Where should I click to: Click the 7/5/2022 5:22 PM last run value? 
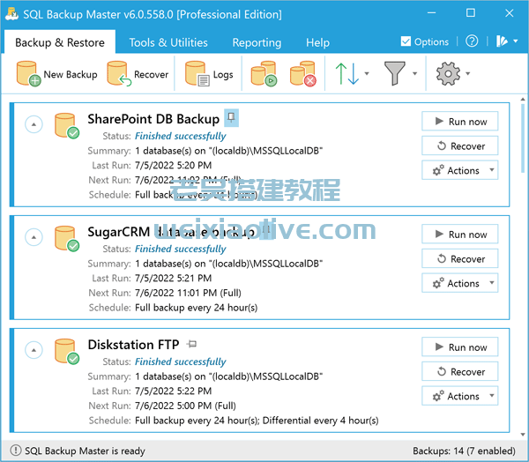click(173, 391)
